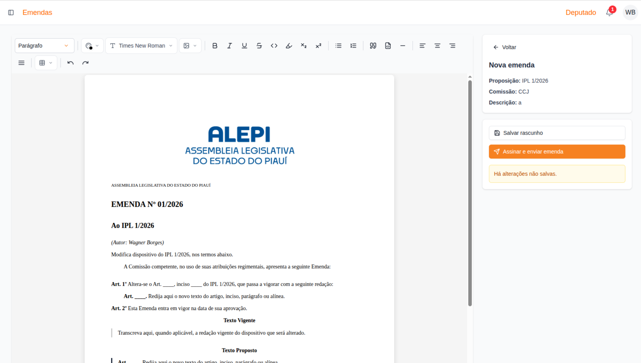Redo the last change
The width and height of the screenshot is (641, 363).
[x=85, y=63]
